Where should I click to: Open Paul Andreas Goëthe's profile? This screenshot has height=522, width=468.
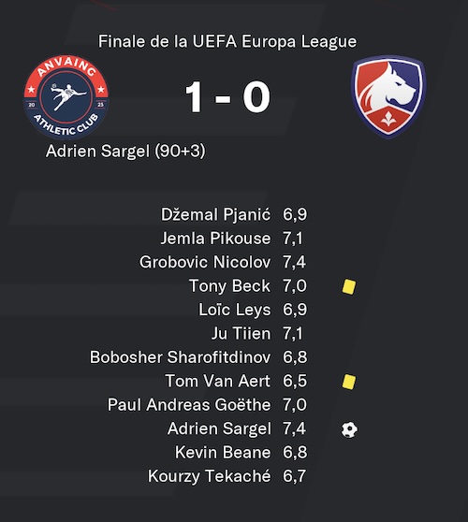(189, 405)
